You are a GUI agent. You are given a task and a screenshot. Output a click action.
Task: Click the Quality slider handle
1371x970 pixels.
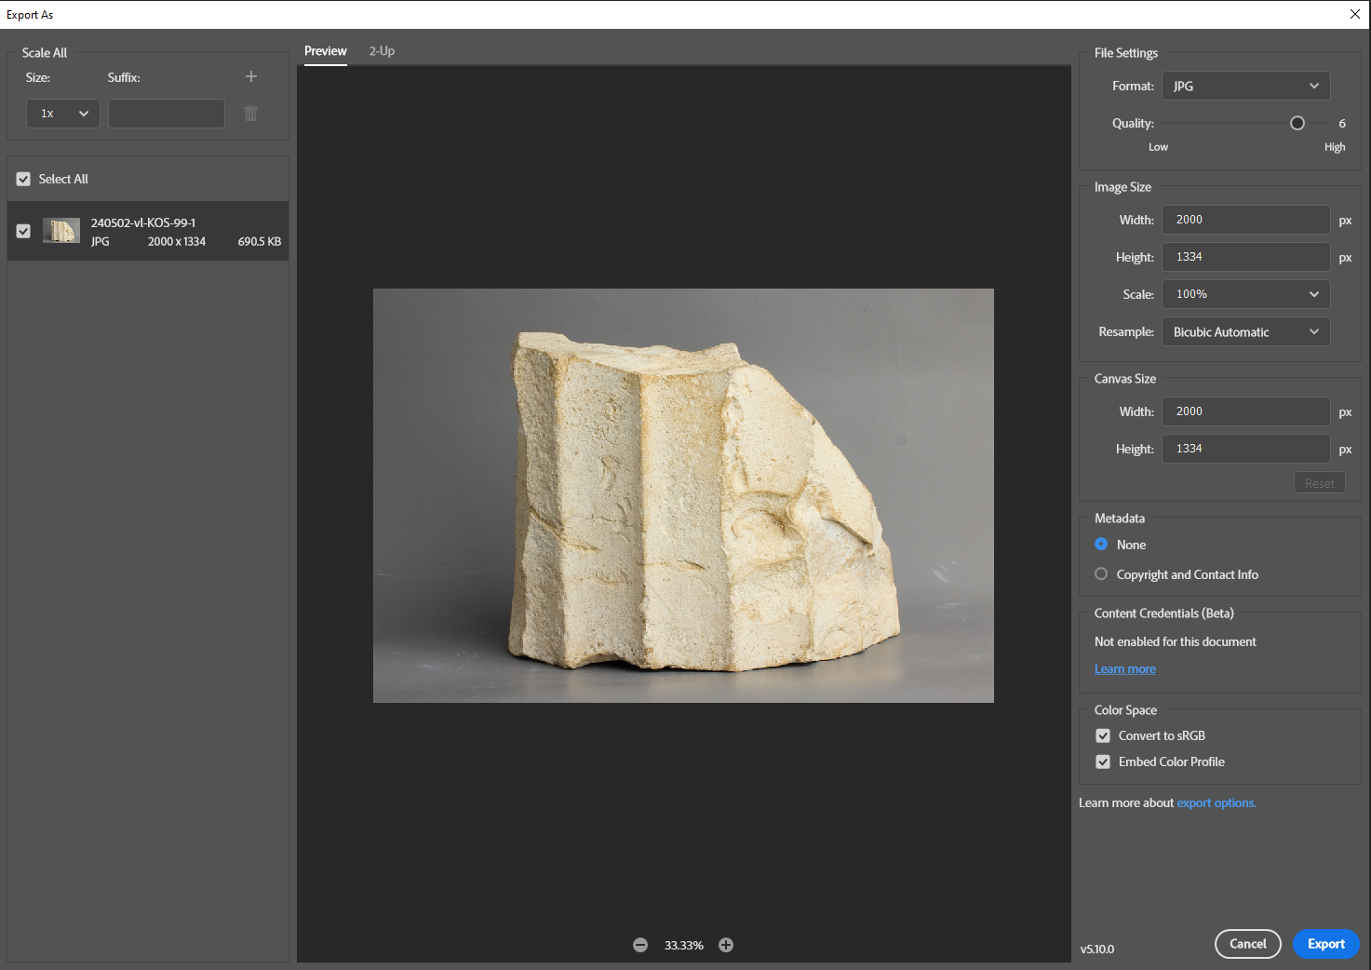(1297, 123)
